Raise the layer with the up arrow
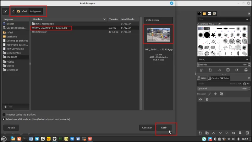 (214, 133)
